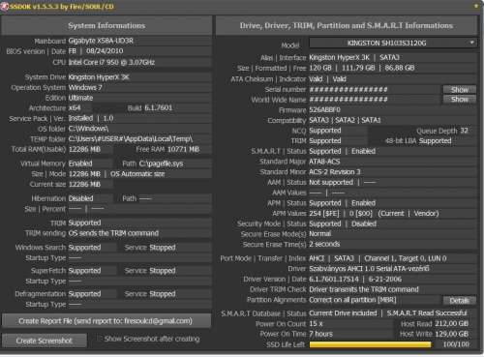This screenshot has height=357, width=484.
Task: Click the SSDOK app icon in title bar
Action: pyautogui.click(x=4, y=7)
